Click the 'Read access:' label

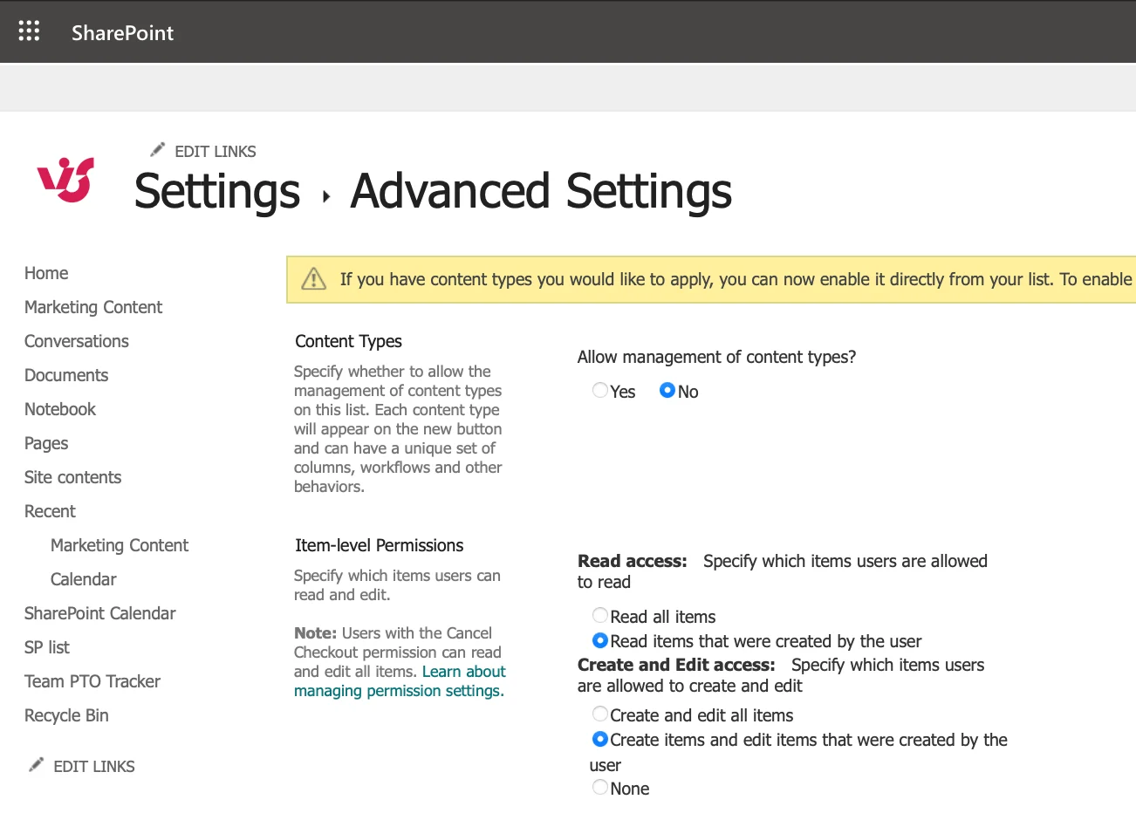tap(633, 561)
